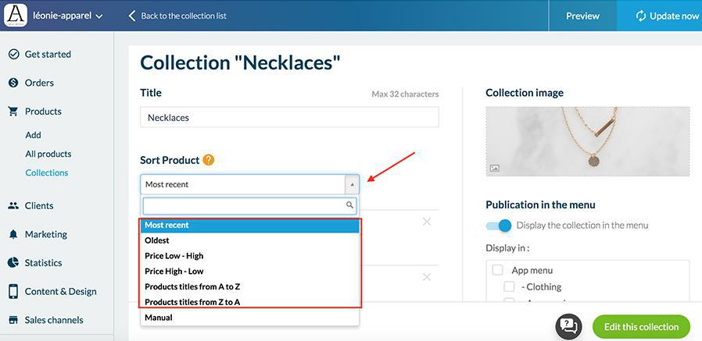
Task: Check the Clothing checkbox
Action: 509,286
